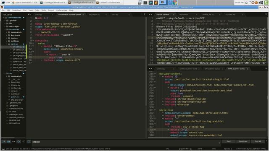Fold the 'style-css' block at line 301
This screenshot has height=151, width=269.
pyautogui.click(x=155, y=110)
